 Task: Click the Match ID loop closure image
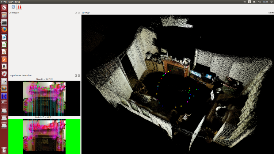coord(44,135)
